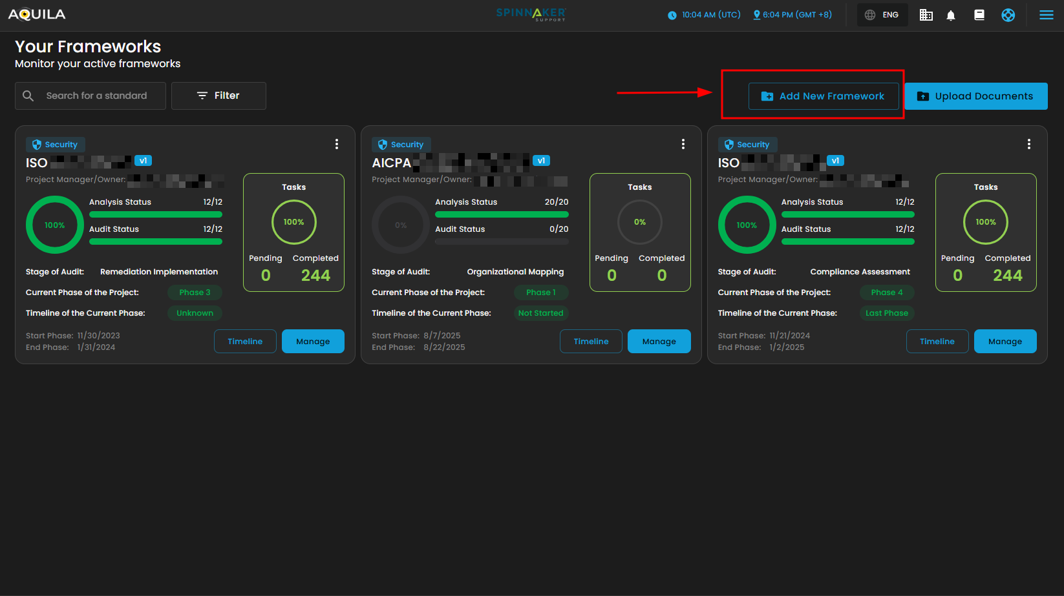Type in the Search for a standard field
Image resolution: width=1064 pixels, height=596 pixels.
coord(97,96)
